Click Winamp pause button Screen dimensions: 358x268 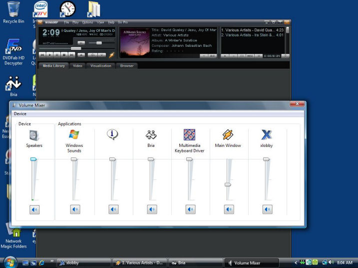click(x=57, y=55)
